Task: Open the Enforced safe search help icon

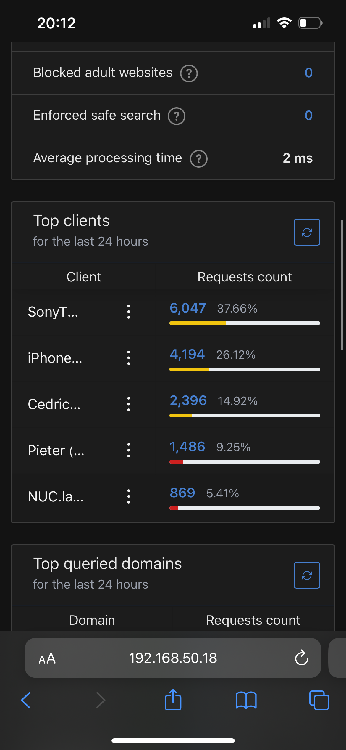Action: click(x=177, y=116)
